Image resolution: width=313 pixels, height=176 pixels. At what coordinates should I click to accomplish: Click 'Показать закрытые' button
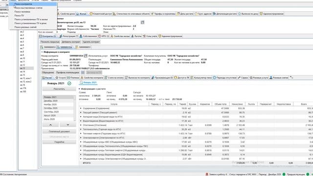click(x=50, y=42)
